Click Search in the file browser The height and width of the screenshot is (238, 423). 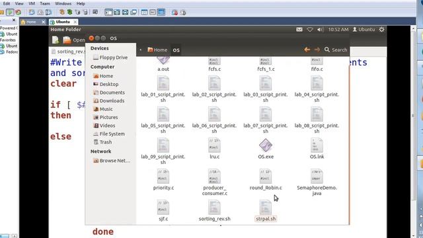click(x=336, y=50)
